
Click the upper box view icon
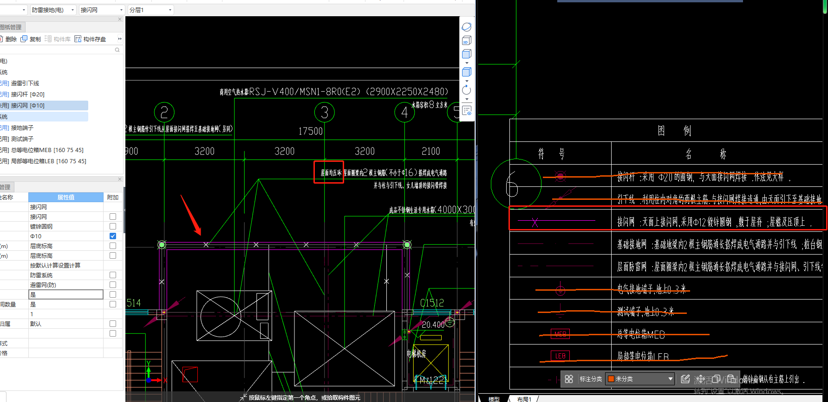click(x=467, y=54)
